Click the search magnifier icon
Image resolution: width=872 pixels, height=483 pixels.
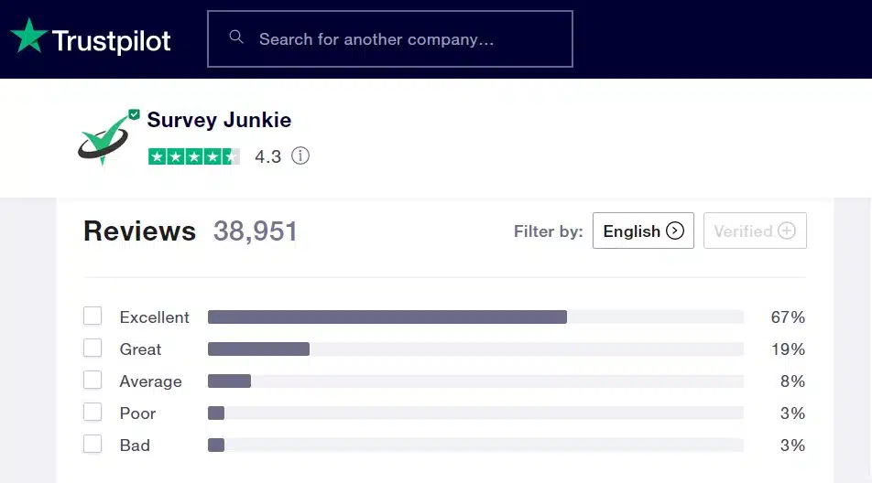236,38
